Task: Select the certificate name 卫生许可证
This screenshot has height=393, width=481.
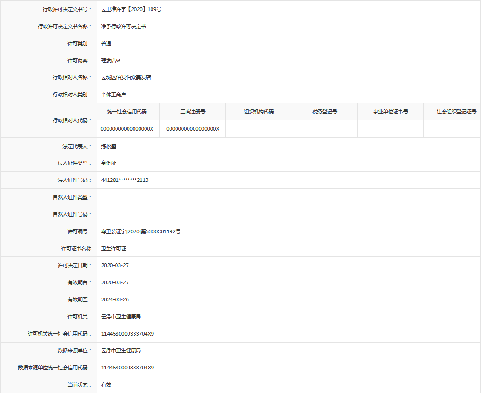Action: pyautogui.click(x=114, y=249)
